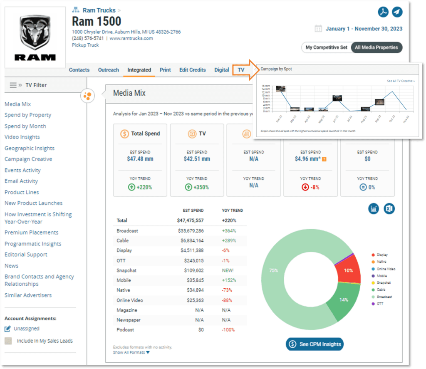Click the red Display legend swatch

coord(373,255)
